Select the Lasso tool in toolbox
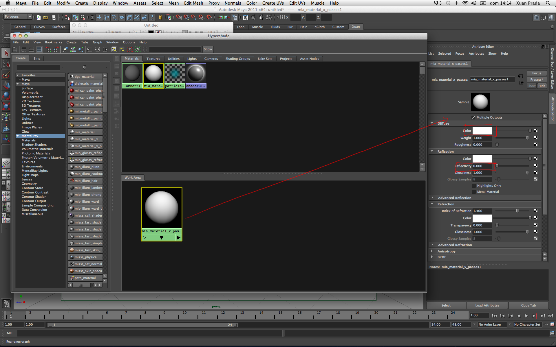Viewport: 556px width, 347px height. click(6, 64)
